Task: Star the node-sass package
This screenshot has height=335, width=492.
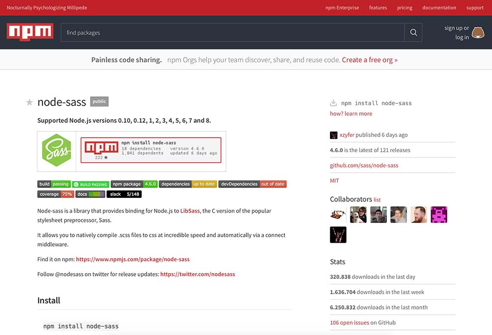Action: [29, 102]
